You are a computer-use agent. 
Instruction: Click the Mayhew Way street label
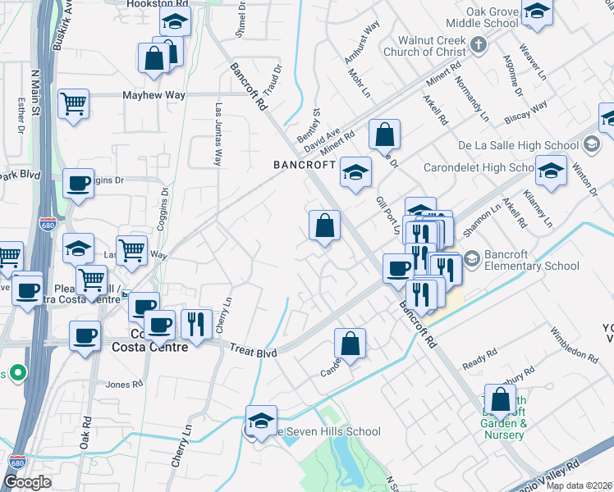coord(153,95)
